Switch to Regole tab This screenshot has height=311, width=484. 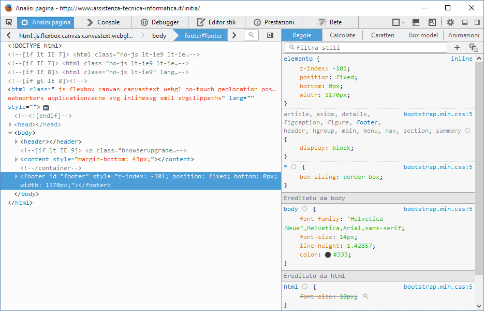tap(302, 35)
